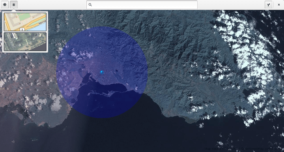Viewport: 284px width, 152px height.
Task: Click the magnifier icon in search box
Action: (90, 5)
